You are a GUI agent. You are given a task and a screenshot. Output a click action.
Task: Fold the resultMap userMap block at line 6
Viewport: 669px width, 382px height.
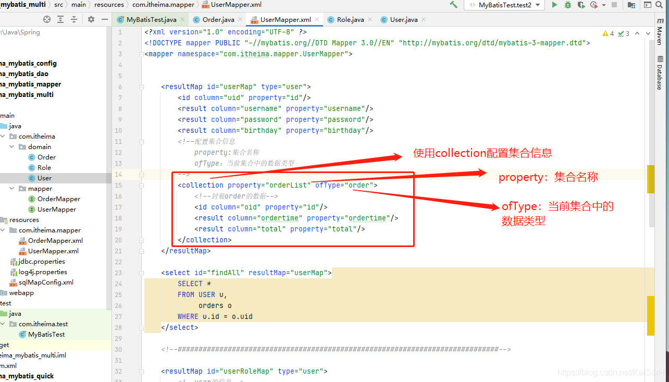[x=141, y=87]
